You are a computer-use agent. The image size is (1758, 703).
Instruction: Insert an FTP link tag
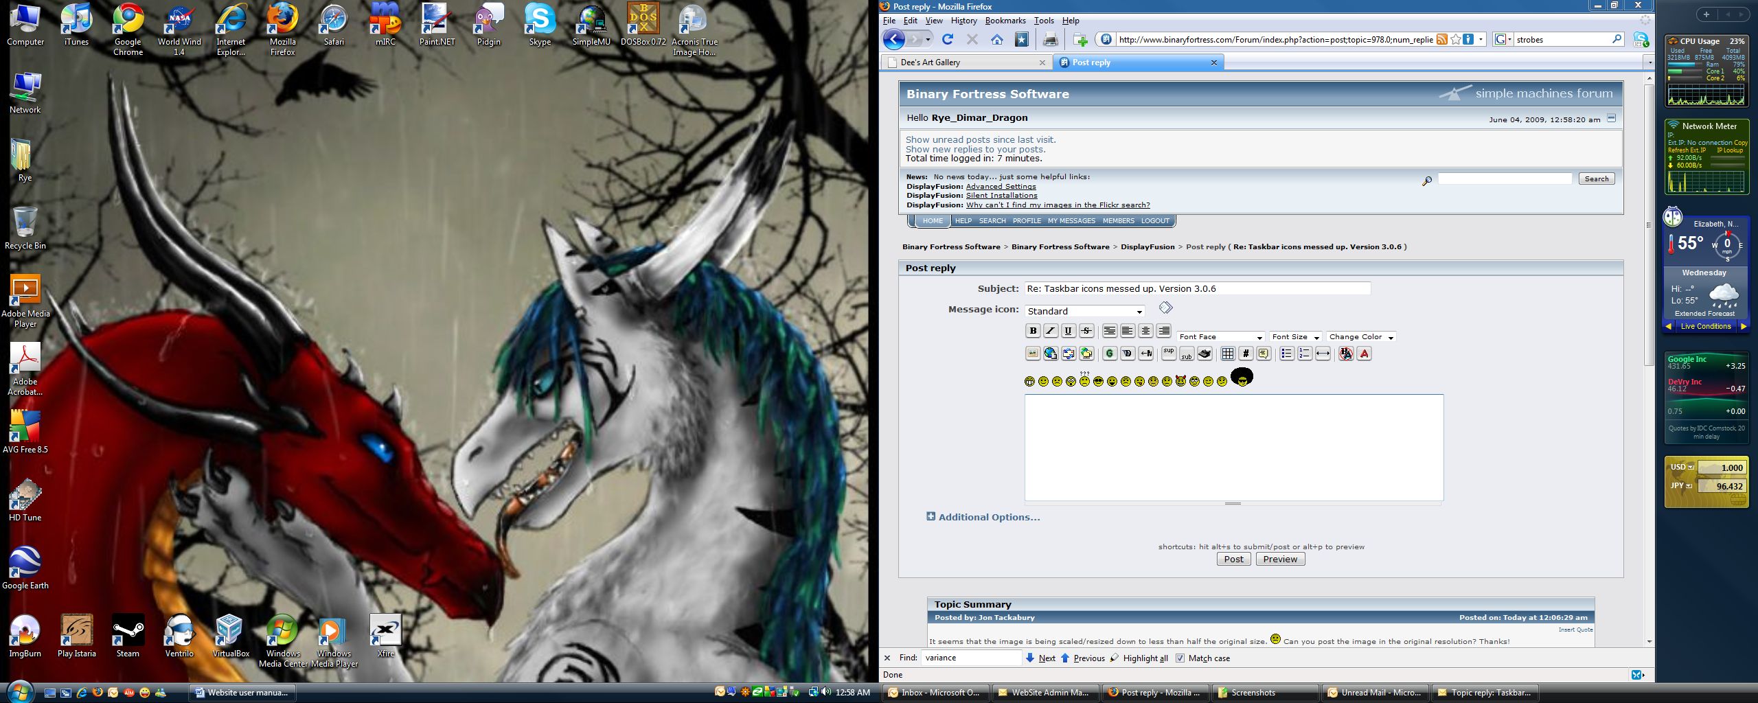coord(1086,354)
